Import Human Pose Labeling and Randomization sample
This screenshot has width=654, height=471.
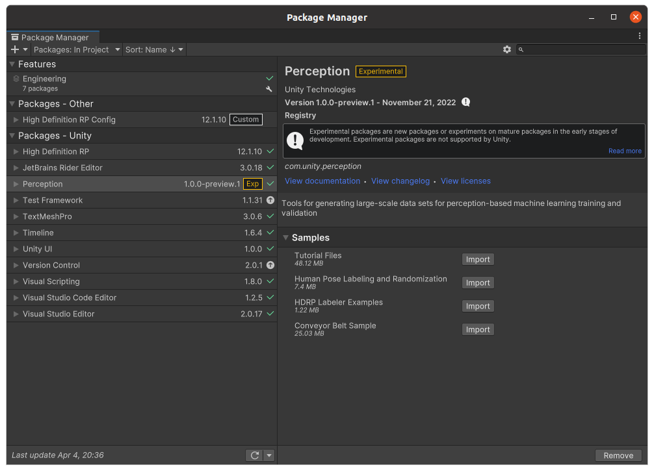(478, 283)
